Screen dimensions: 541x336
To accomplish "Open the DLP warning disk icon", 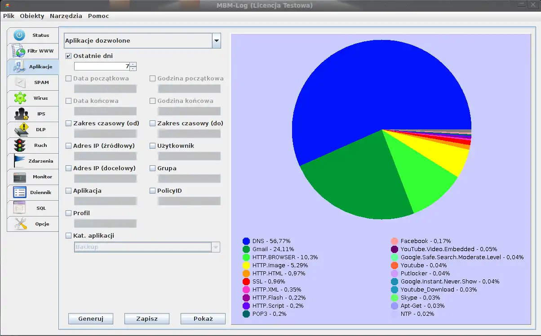I will [x=21, y=129].
